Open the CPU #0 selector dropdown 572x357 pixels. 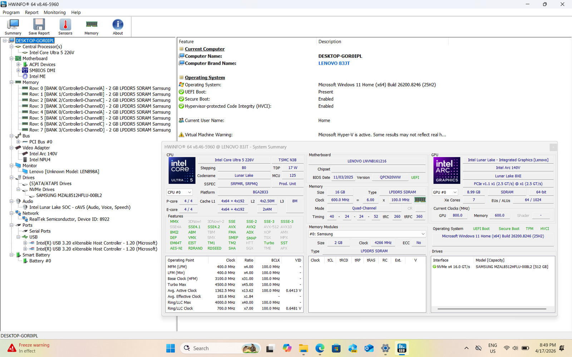180,192
